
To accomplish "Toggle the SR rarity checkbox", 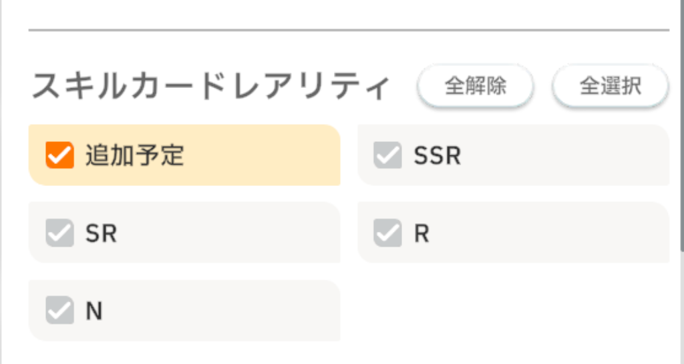I will click(x=59, y=233).
